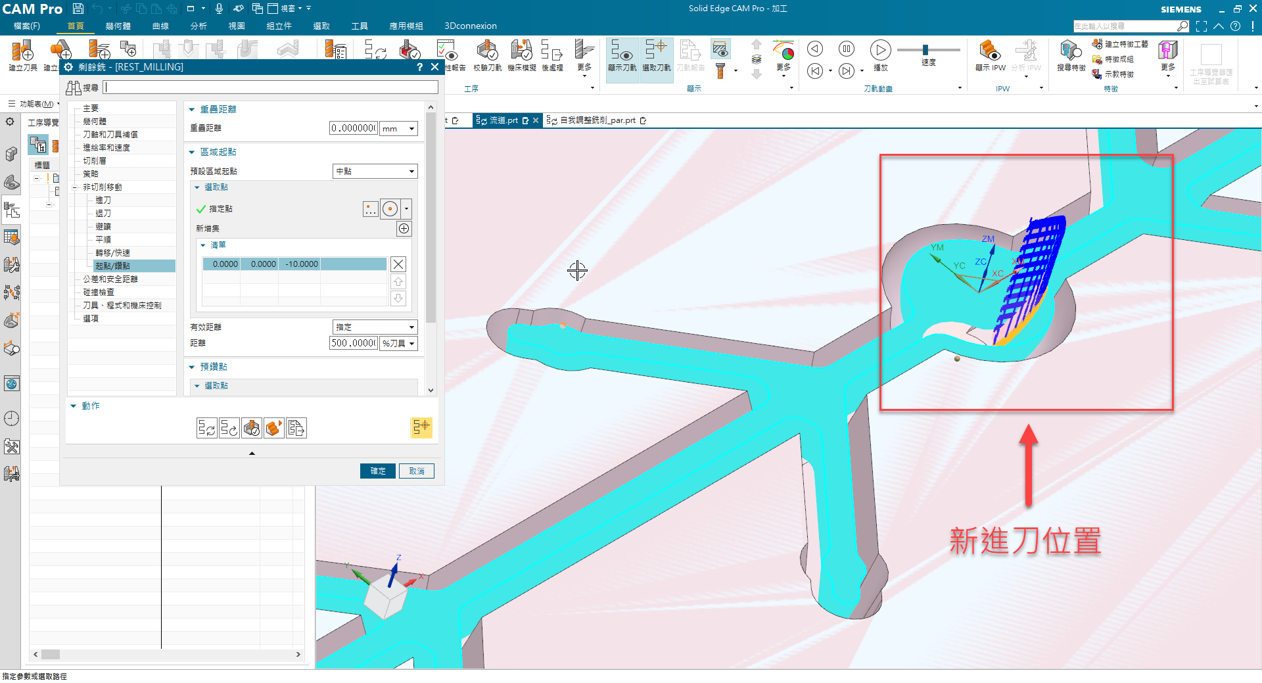The image size is (1262, 683).
Task: Select 主要 in dialog tree
Action: [x=91, y=108]
